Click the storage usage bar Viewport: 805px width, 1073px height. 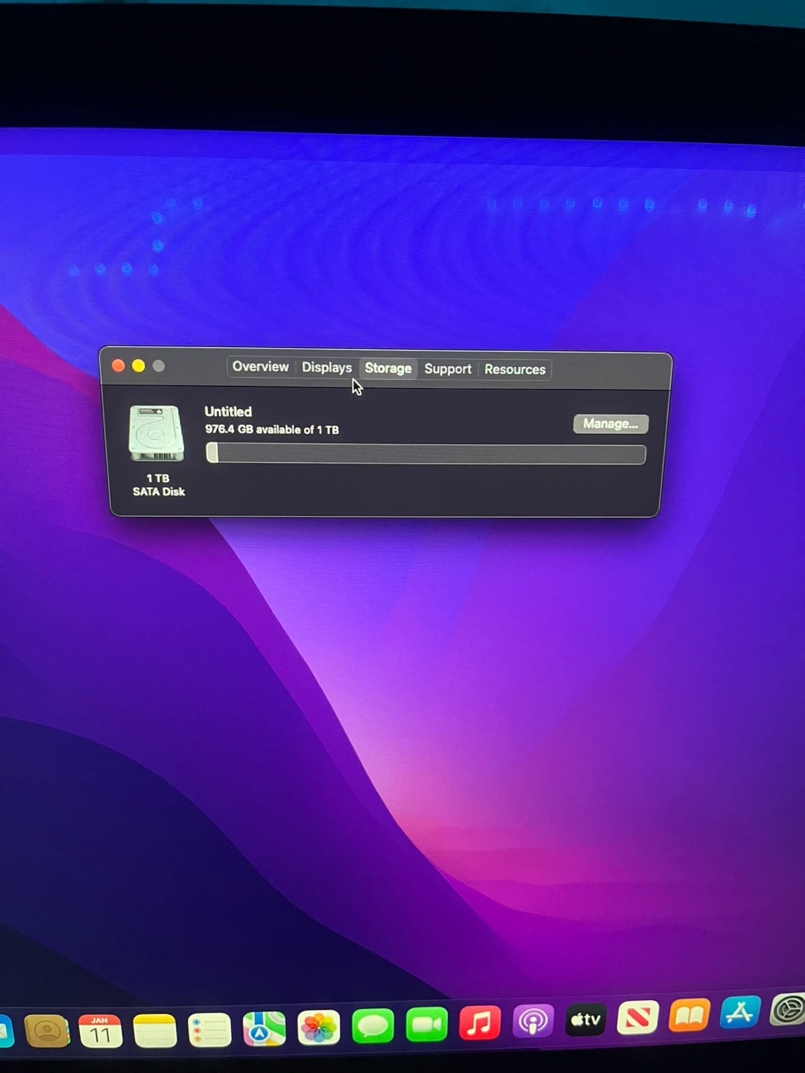[x=426, y=454]
